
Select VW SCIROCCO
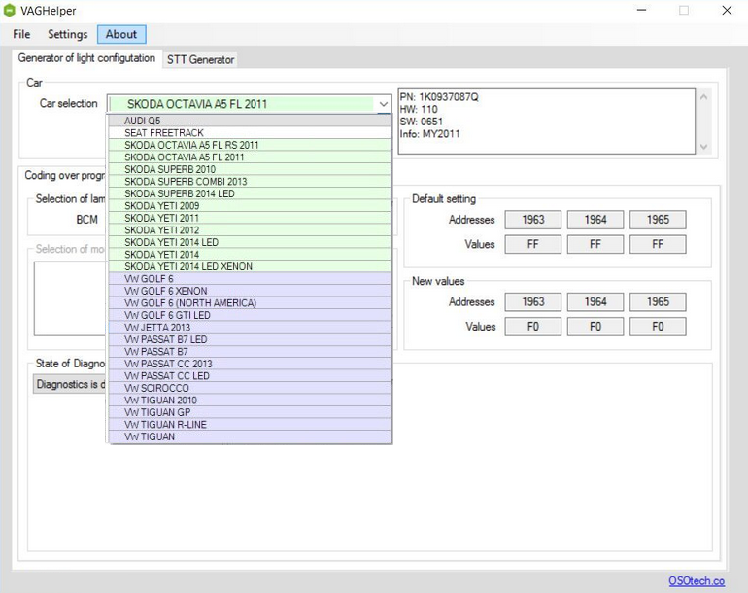tap(250, 388)
